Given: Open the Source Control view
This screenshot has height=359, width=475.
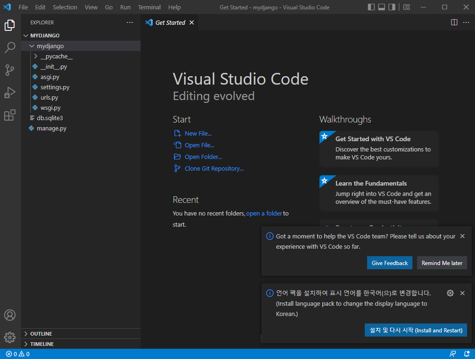Looking at the screenshot, I should 10,70.
